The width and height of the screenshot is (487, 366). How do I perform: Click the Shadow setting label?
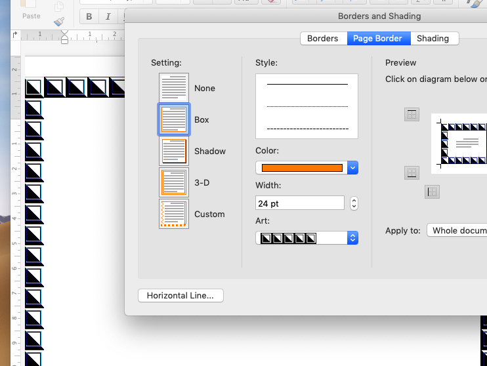click(210, 151)
